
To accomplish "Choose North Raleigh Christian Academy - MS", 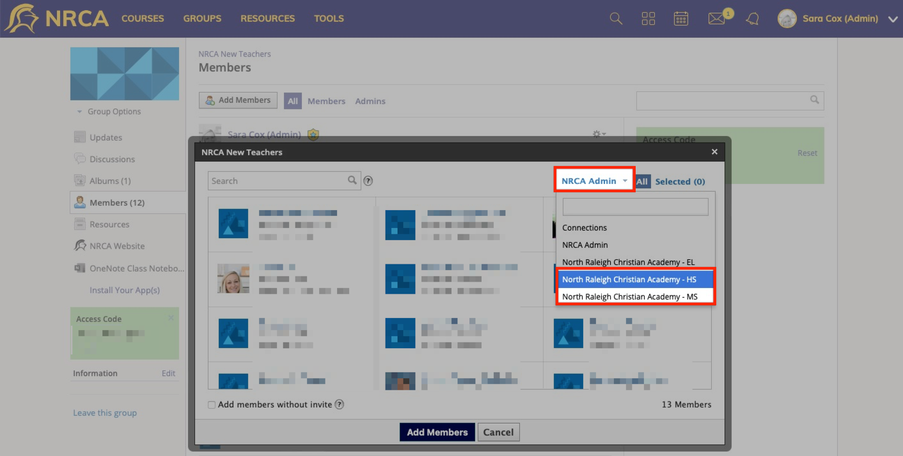I will coord(636,296).
